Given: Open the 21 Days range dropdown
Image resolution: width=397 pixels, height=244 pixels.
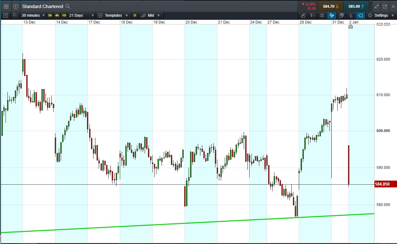Looking at the screenshot, I should click(81, 15).
